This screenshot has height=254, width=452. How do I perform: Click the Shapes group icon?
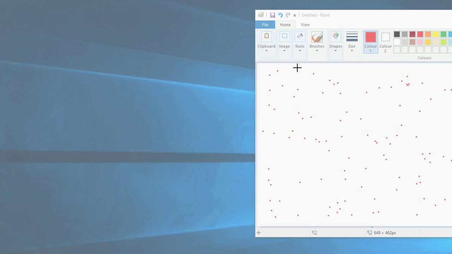click(335, 37)
